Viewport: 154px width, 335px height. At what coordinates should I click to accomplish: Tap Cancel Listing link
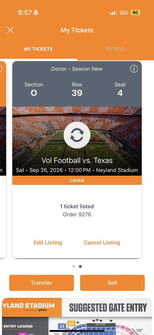pos(102,243)
